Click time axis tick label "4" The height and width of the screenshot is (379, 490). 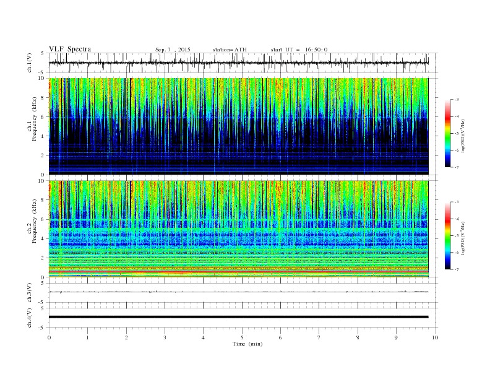pyautogui.click(x=203, y=338)
